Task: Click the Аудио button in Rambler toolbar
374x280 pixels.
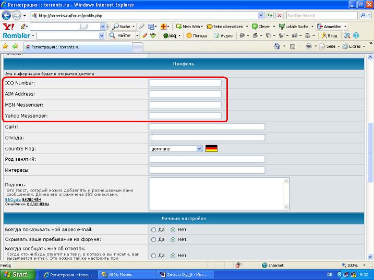Action: (223, 36)
